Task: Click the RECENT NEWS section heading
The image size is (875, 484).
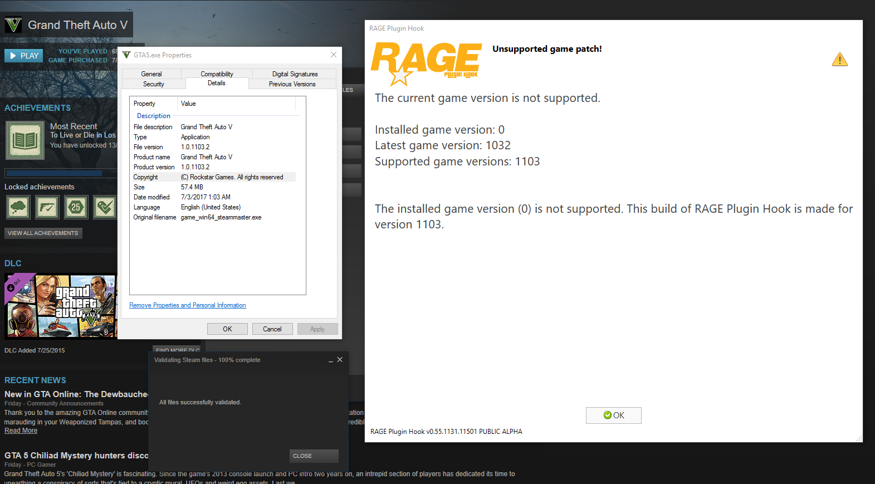Action: click(x=35, y=380)
